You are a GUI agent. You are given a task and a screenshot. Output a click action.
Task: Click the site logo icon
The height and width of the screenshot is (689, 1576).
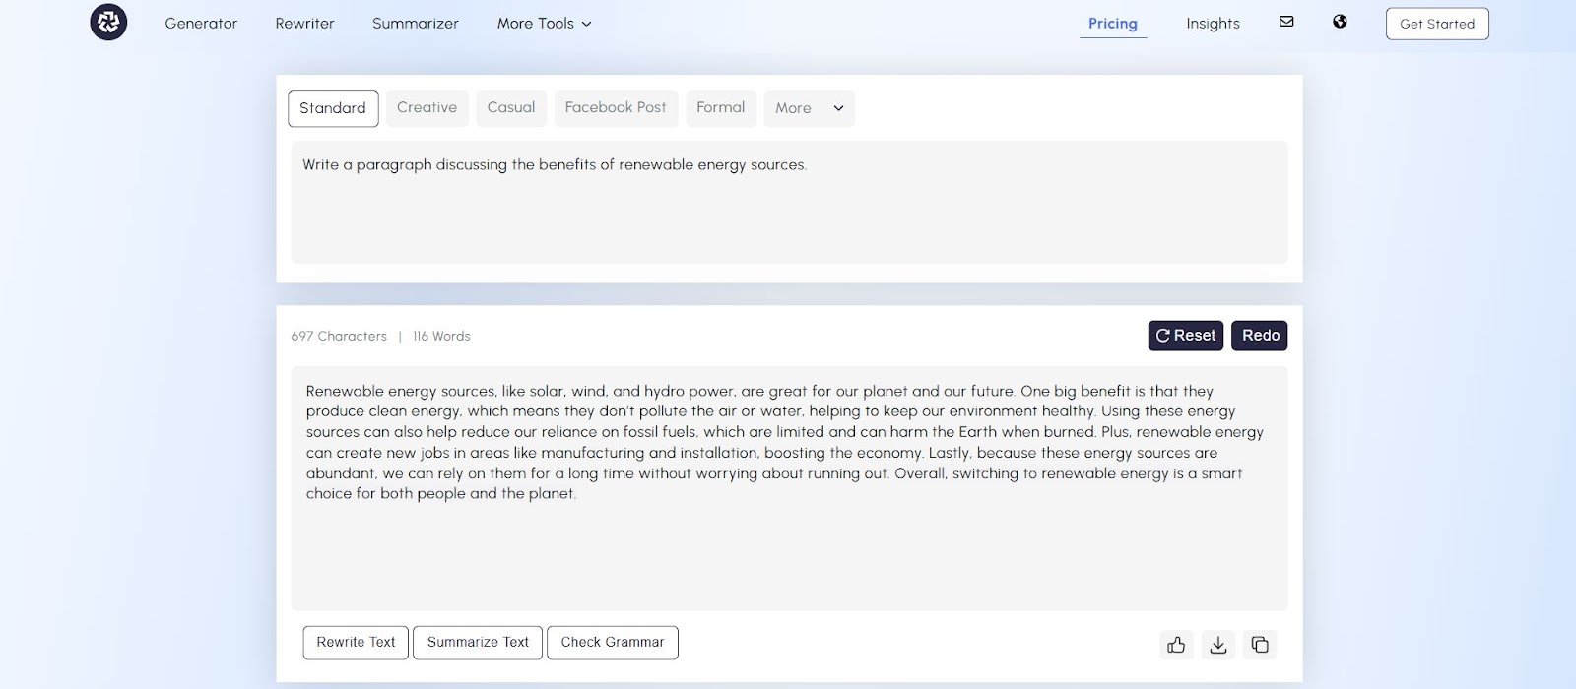click(x=108, y=23)
